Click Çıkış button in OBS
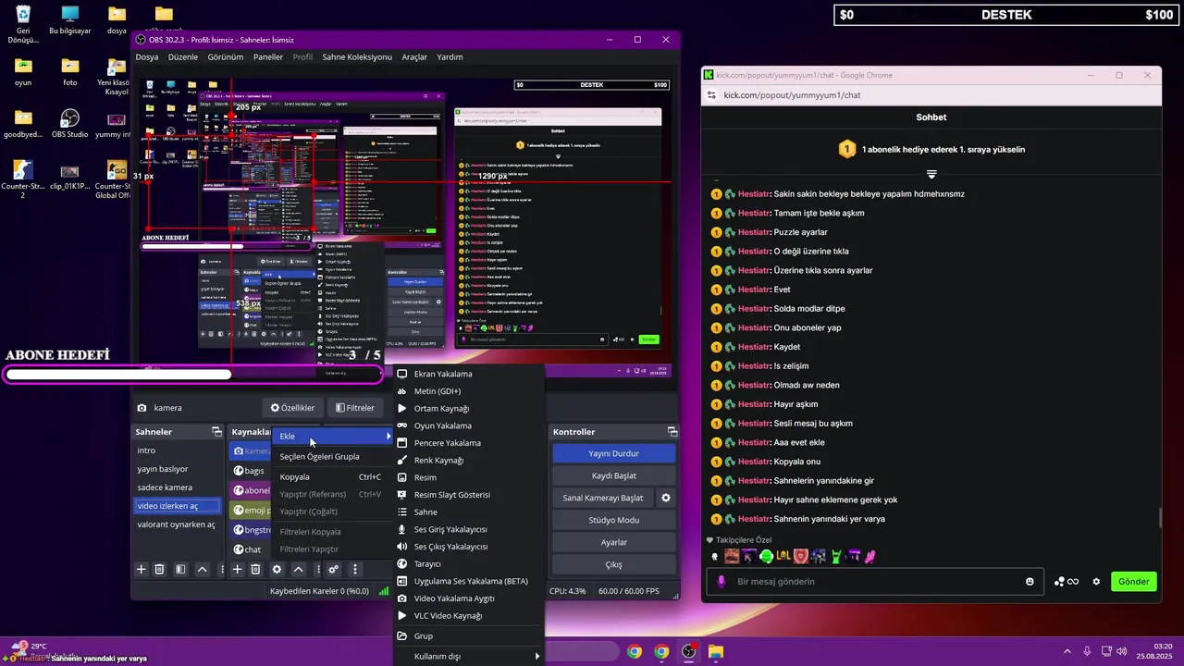1184x666 pixels. point(614,564)
